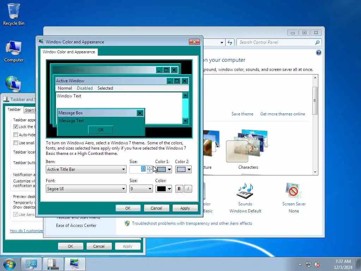This screenshot has height=271, width=361.
Task: Click Selected in the preview menu
Action: point(105,88)
